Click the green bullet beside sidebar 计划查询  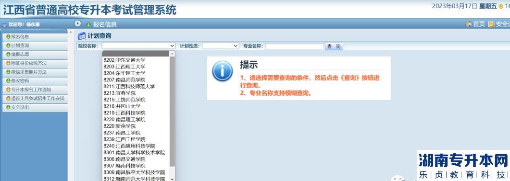coord(9,45)
